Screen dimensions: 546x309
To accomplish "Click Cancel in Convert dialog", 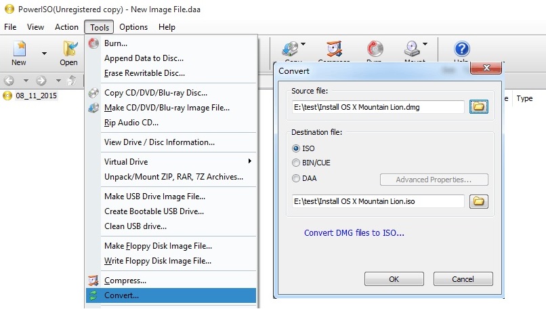I will 463,279.
